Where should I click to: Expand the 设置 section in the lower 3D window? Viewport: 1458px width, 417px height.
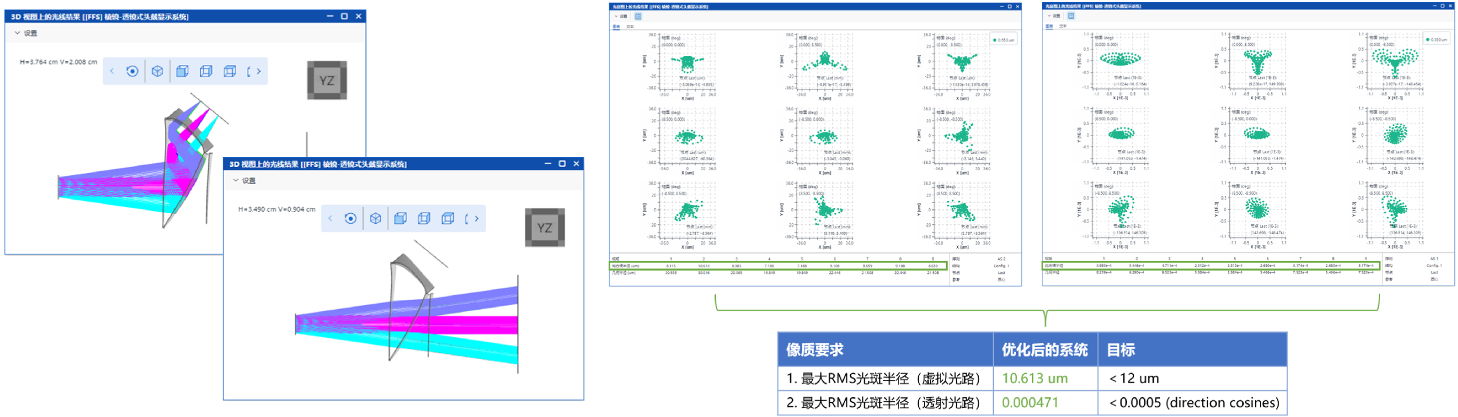(245, 180)
